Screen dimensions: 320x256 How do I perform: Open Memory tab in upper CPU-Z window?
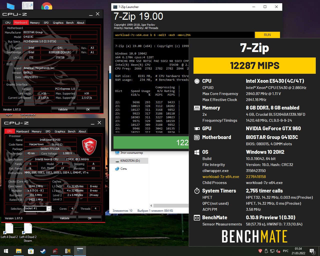pyautogui.click(x=35, y=23)
